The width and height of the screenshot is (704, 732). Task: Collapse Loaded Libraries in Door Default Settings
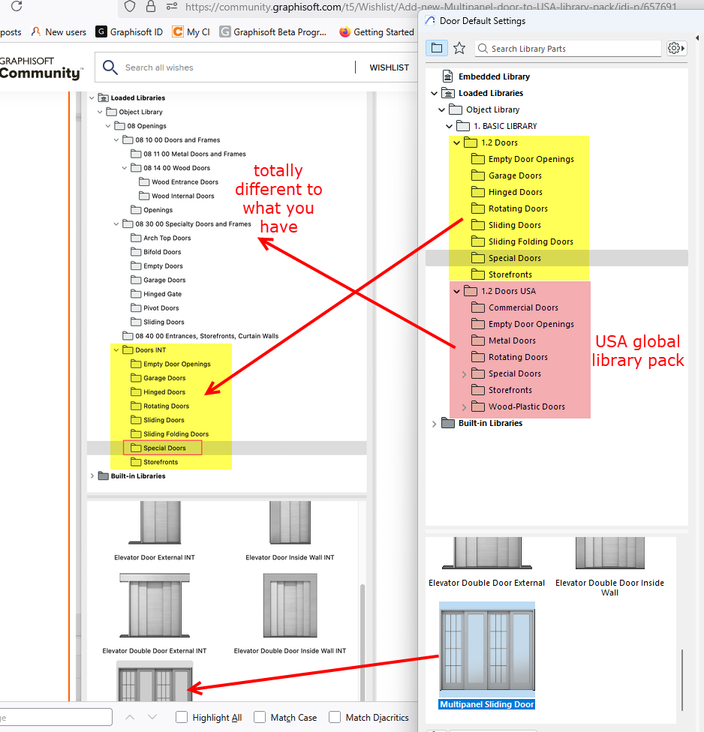(x=434, y=93)
